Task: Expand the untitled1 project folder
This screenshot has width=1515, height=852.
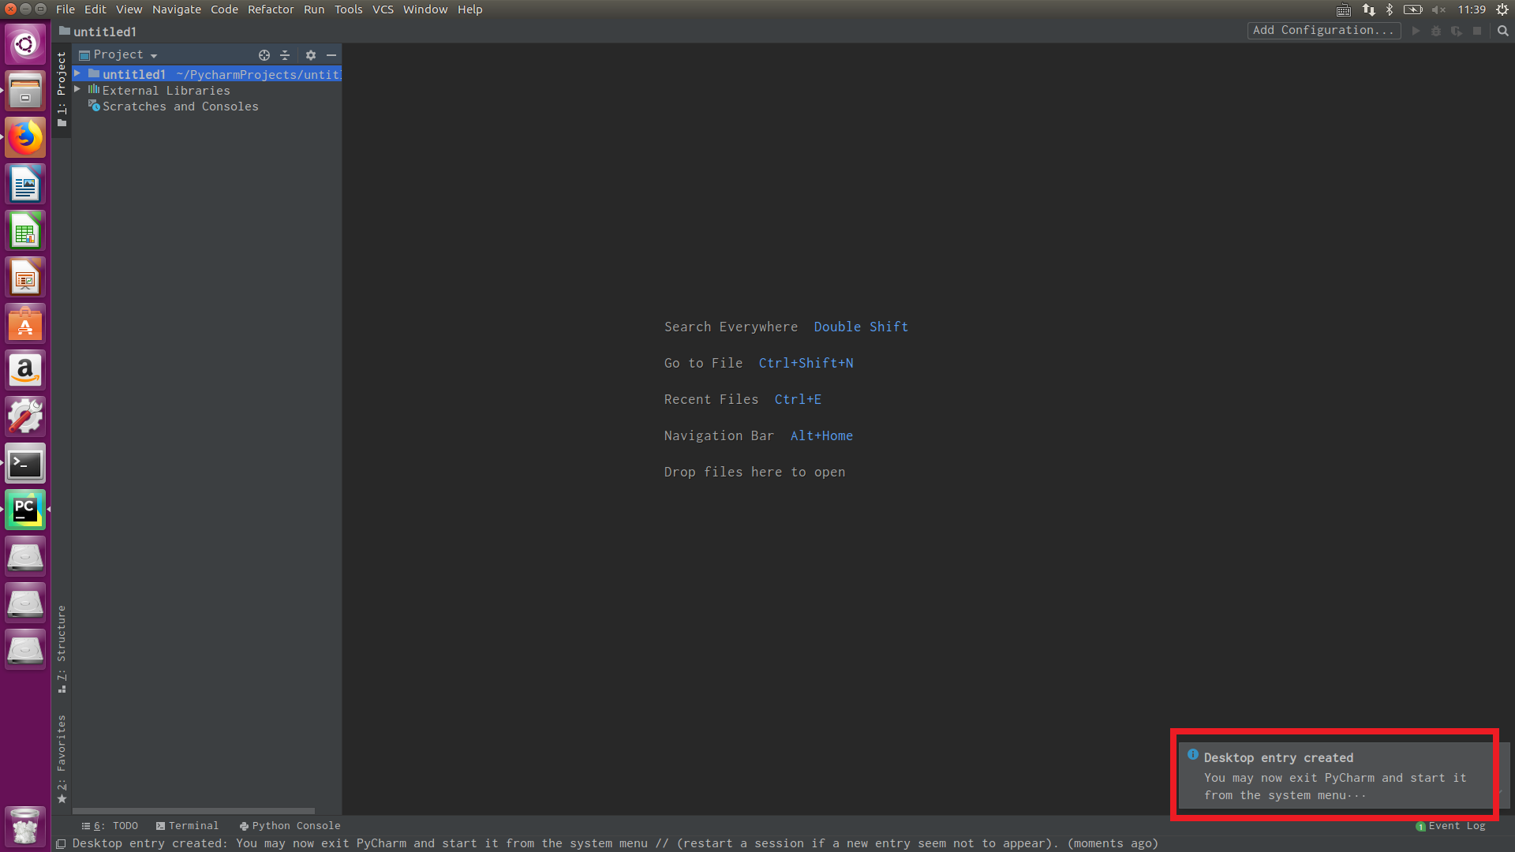Action: tap(77, 73)
